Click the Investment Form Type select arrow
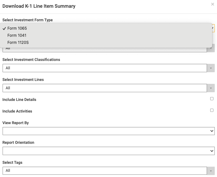This screenshot has height=177, width=217. (x=213, y=28)
